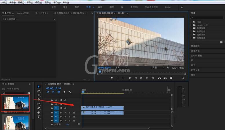Click the Extract button
This screenshot has width=225, height=130.
pos(165,78)
